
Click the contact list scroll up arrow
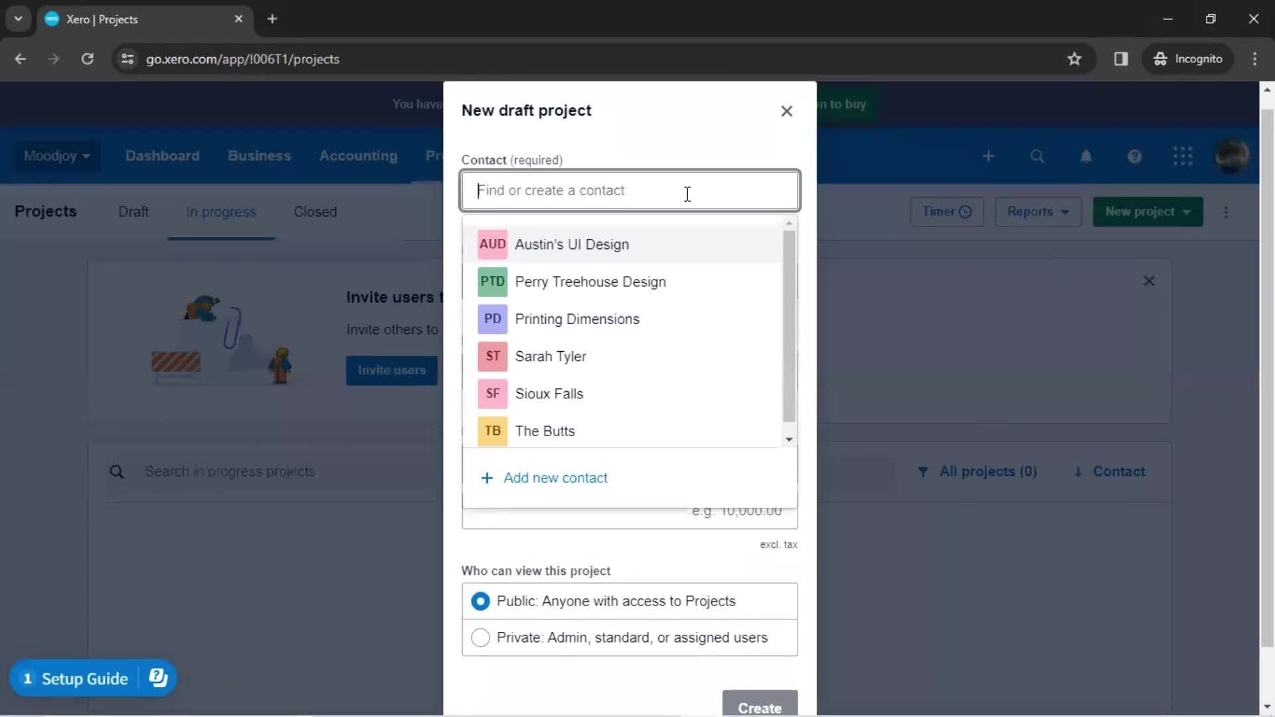click(x=789, y=224)
